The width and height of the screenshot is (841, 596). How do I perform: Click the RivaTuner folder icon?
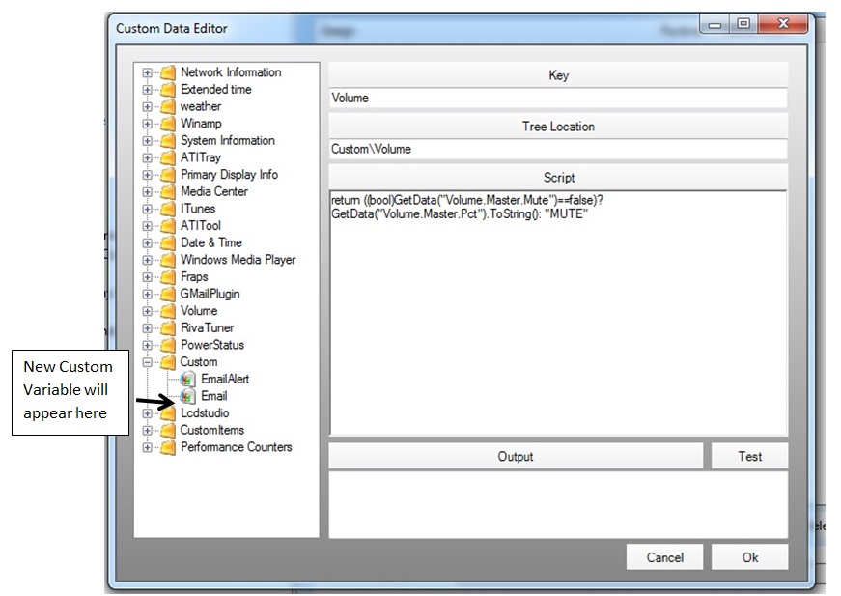coord(168,328)
